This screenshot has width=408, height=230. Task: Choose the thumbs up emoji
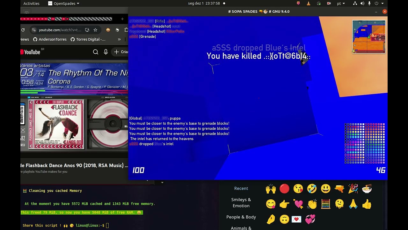[x=367, y=204]
